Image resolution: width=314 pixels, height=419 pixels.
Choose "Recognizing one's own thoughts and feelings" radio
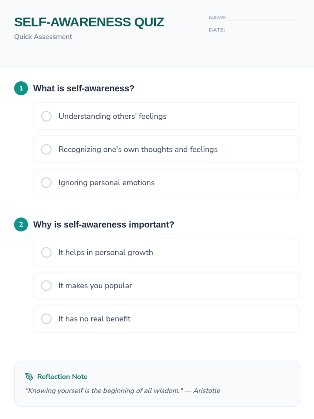(x=46, y=149)
